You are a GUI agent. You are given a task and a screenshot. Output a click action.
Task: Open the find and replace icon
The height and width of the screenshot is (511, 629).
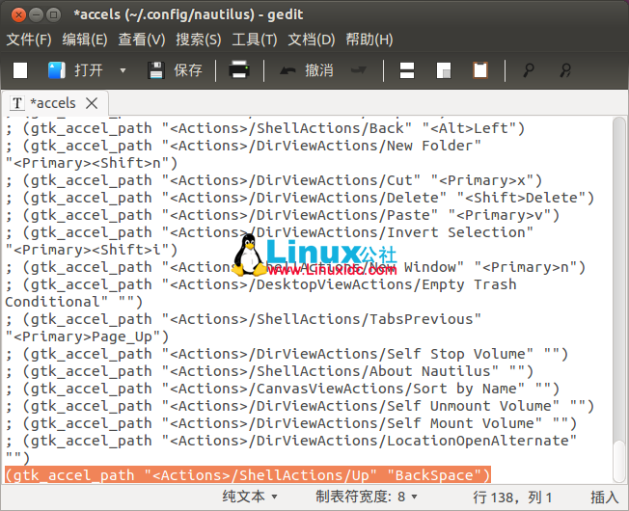click(565, 70)
